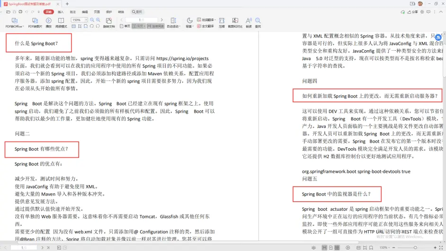Click the print icon in quick toolbar
Image resolution: width=446 pixels, height=251 pixels.
20,12
